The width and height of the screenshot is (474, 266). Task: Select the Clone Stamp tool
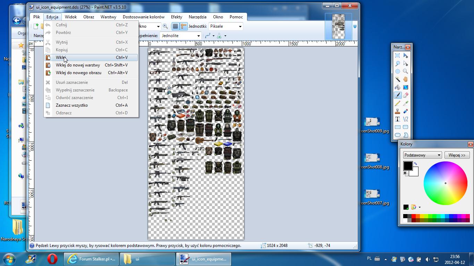click(398, 111)
